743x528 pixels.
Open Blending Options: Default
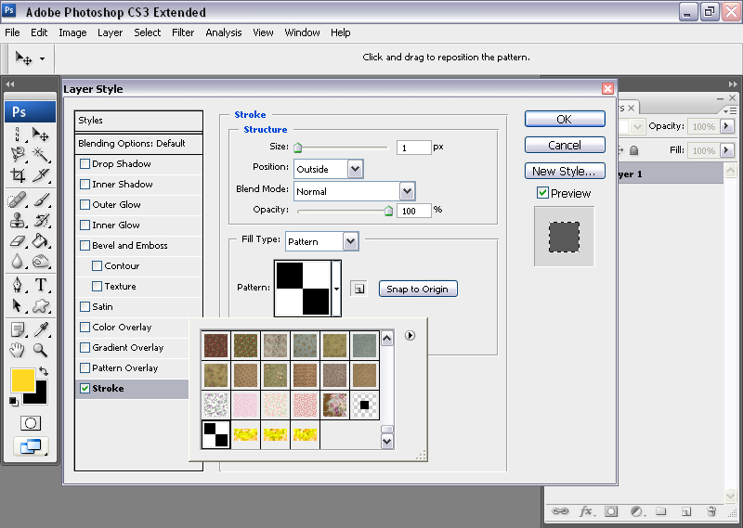point(138,144)
